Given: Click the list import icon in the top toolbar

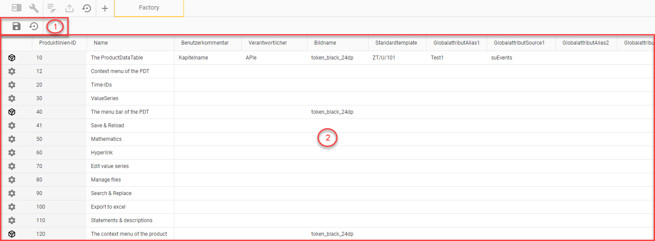Looking at the screenshot, I should pos(52,8).
